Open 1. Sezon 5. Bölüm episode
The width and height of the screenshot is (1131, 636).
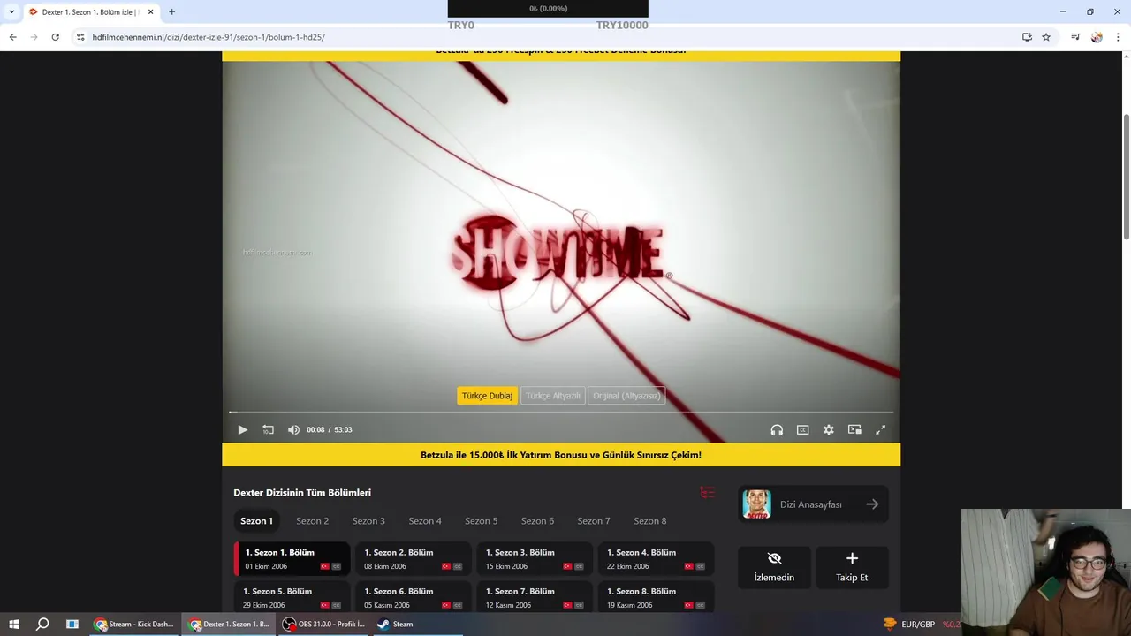pos(292,597)
